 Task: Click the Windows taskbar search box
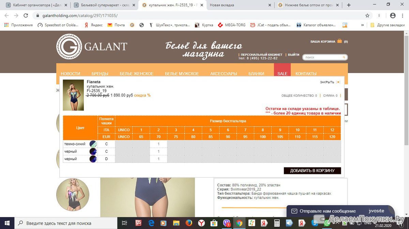tap(66, 223)
